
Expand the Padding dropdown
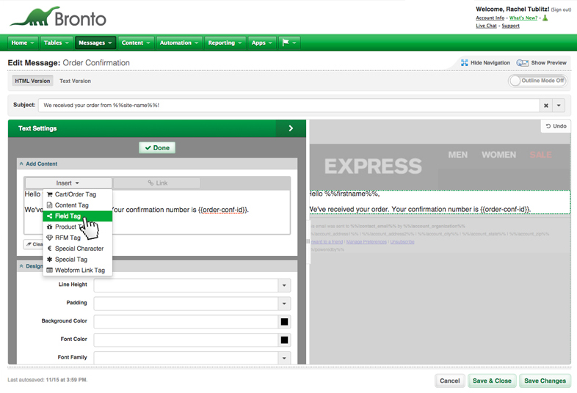coord(284,303)
